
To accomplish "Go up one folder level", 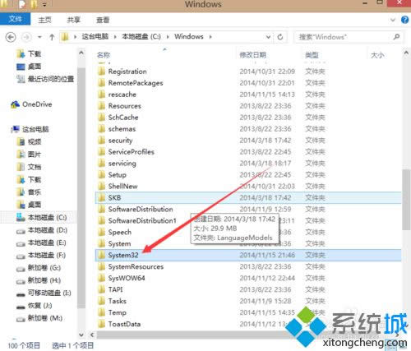I will click(x=52, y=37).
